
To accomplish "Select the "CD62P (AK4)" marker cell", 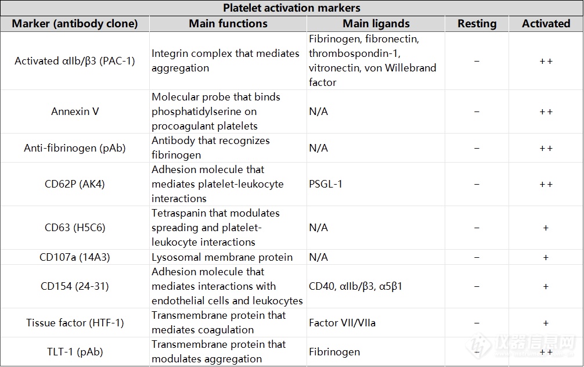I will 75,184.
